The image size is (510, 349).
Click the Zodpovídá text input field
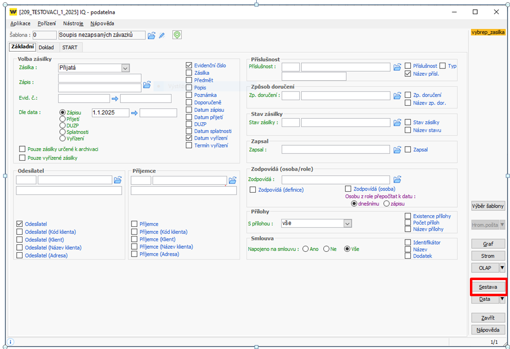tap(335, 179)
